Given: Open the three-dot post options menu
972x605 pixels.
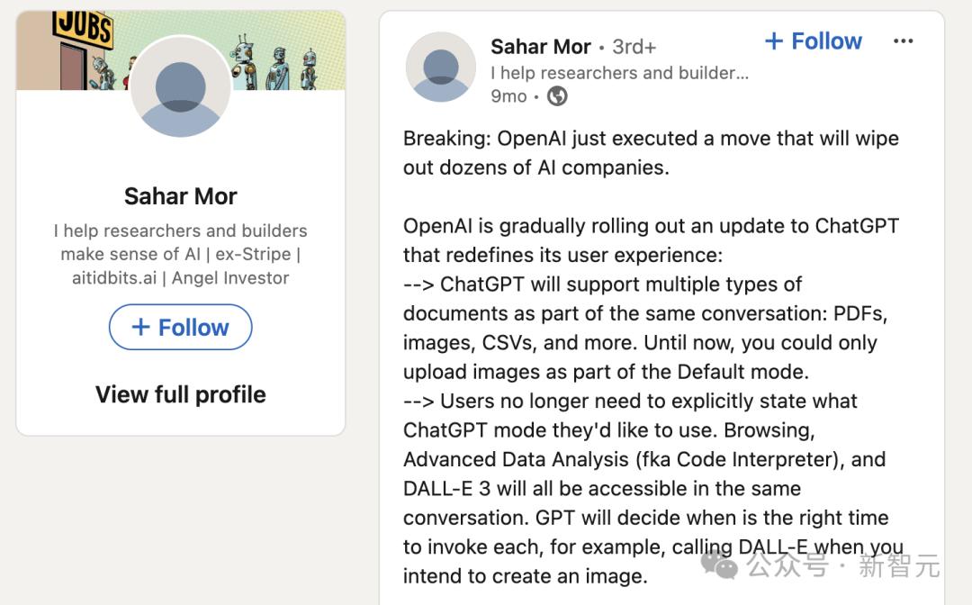Looking at the screenshot, I should pos(903,41).
